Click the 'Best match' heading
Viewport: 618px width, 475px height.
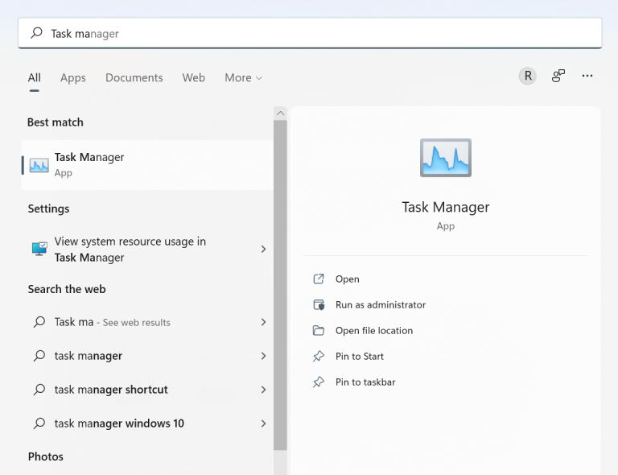[56, 122]
